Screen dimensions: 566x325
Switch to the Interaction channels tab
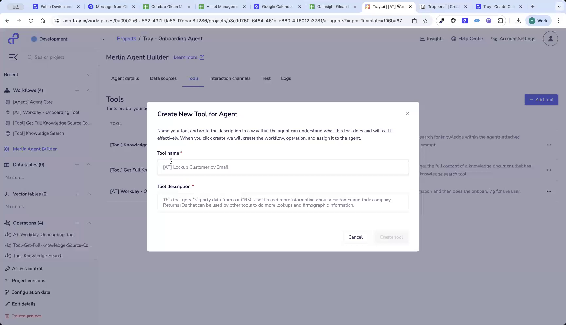230,78
